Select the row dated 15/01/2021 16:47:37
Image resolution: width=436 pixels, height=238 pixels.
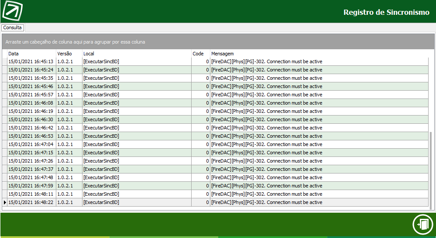click(215, 169)
